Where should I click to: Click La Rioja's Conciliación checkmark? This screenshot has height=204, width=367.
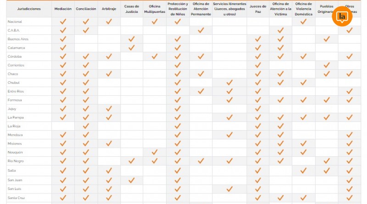tap(86, 126)
